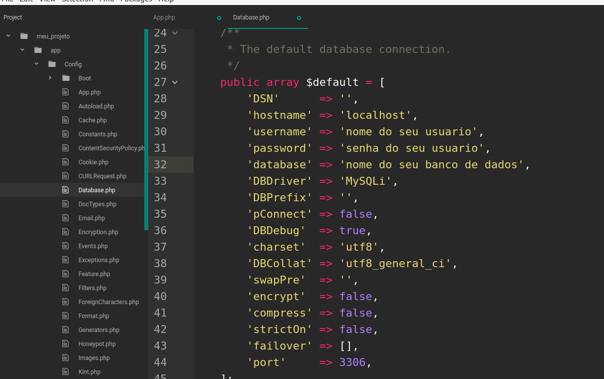The image size is (604, 379).
Task: Open CURLRequest.php from the tree
Action: pyautogui.click(x=102, y=176)
